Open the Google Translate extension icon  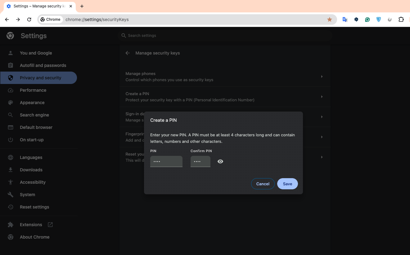(x=345, y=20)
